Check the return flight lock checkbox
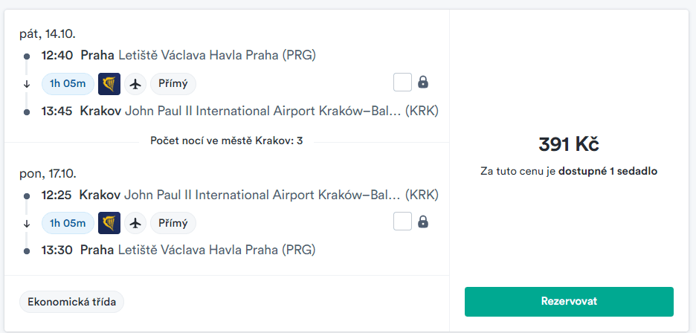 click(x=402, y=222)
